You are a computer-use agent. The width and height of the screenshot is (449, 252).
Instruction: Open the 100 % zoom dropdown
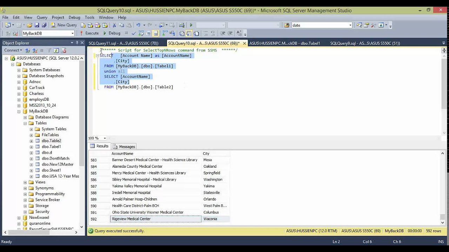tap(105, 138)
